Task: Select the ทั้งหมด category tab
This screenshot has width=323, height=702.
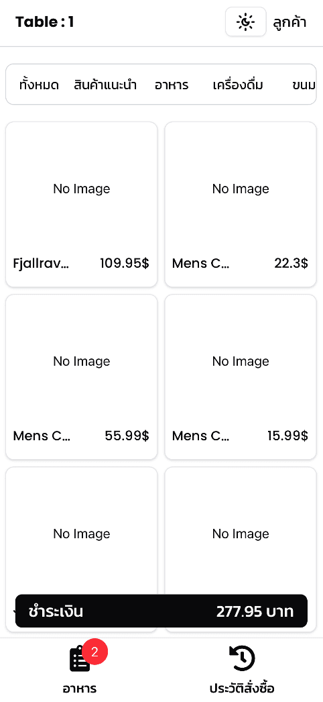Action: point(40,85)
